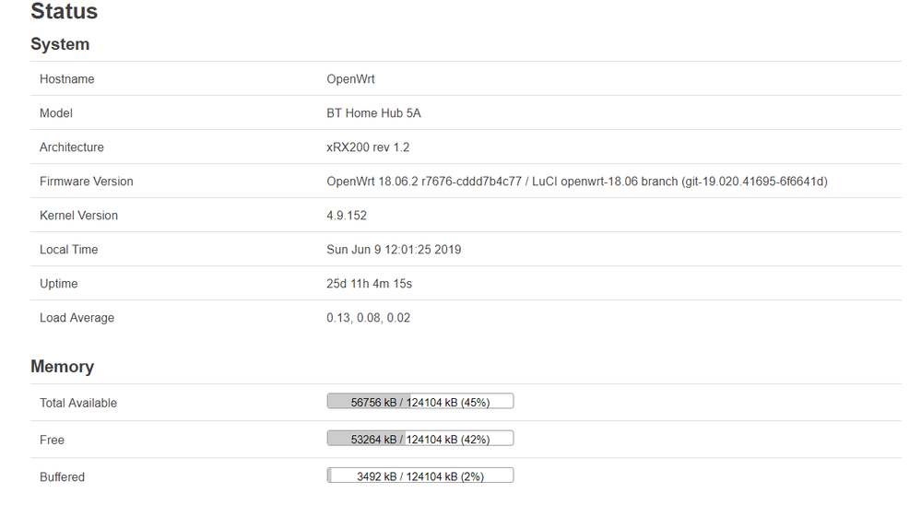Viewport: 921px width, 517px height.
Task: Select the Uptime value 25d 11h 4m 15s
Action: tap(369, 284)
